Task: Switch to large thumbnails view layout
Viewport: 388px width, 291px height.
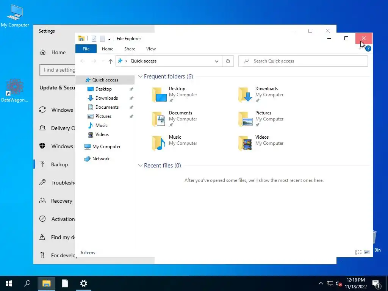Action: 367,252
